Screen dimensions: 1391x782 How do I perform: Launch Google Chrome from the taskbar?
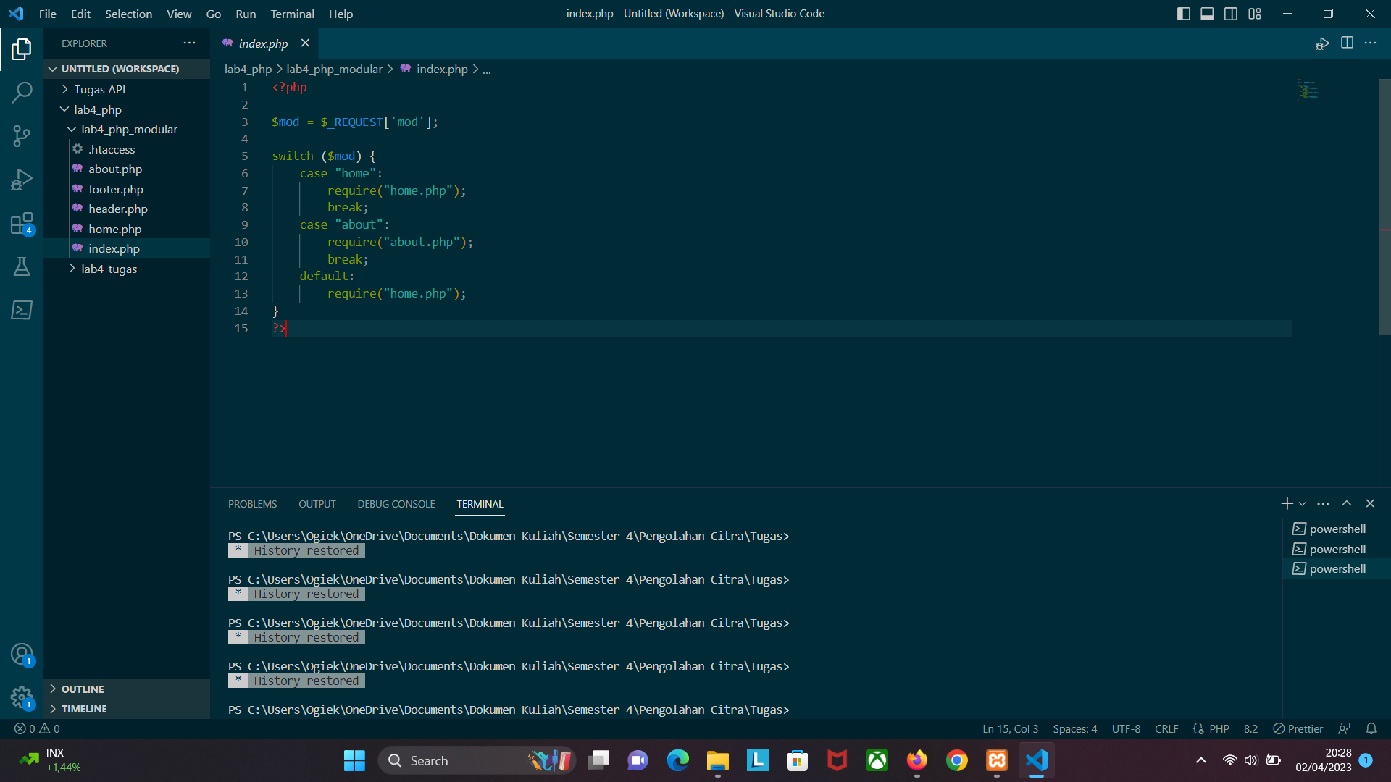coord(956,760)
